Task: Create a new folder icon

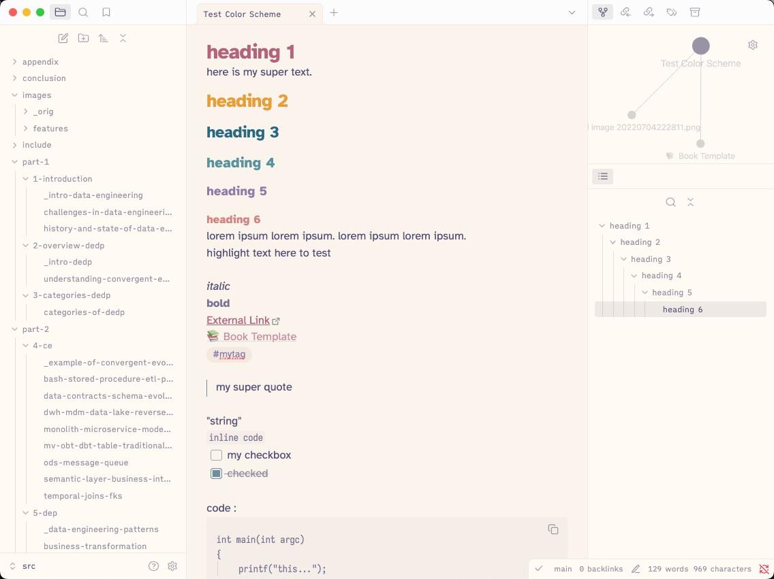Action: pyautogui.click(x=83, y=38)
